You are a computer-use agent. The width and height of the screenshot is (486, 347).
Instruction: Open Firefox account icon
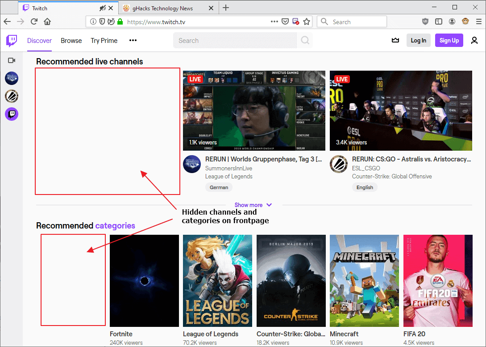(x=452, y=22)
